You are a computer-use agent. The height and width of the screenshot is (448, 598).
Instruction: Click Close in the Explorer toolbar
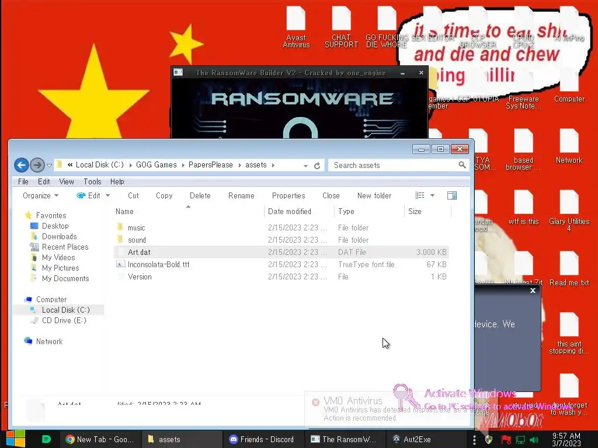[x=331, y=195]
